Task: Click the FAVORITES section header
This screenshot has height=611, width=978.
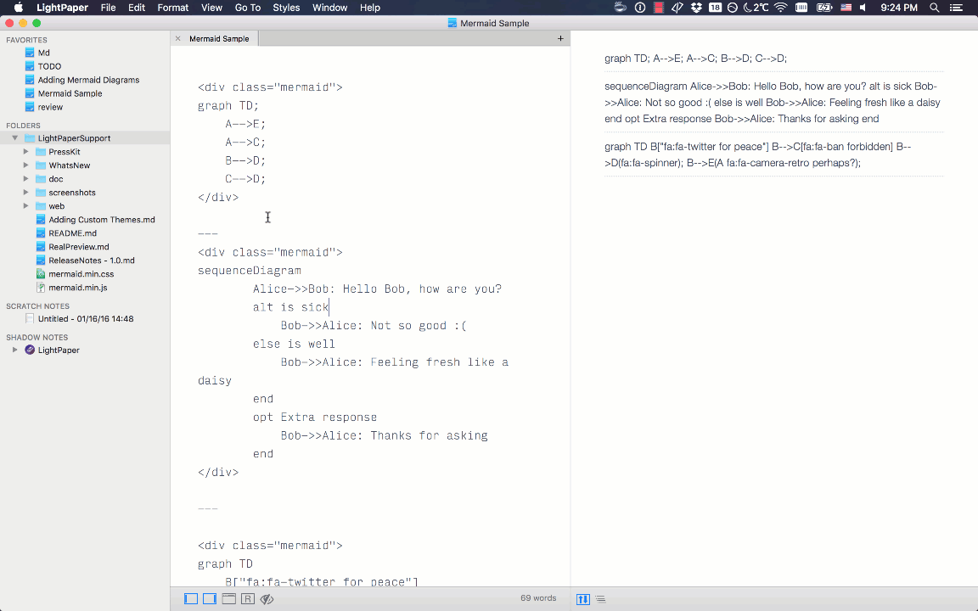Action: coord(26,40)
